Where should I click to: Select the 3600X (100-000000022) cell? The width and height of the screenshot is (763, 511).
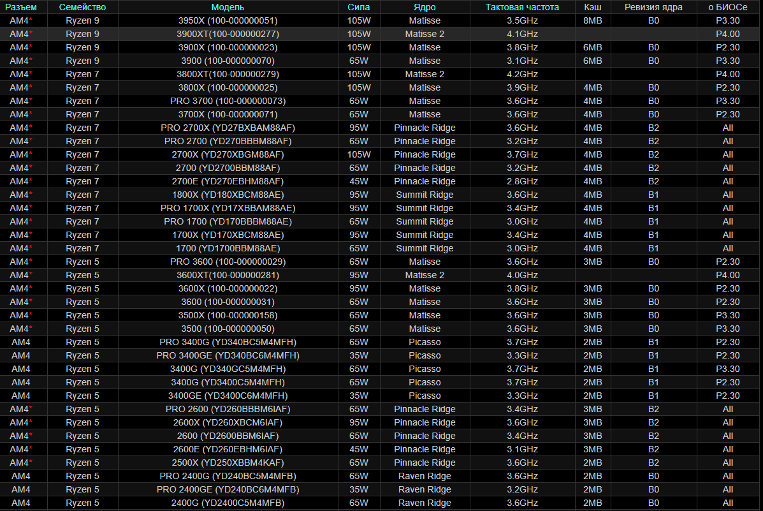point(228,288)
